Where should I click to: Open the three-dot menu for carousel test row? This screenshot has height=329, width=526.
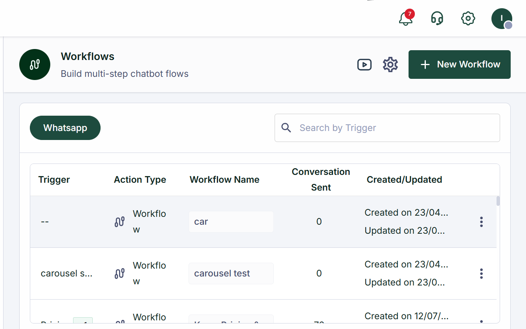tap(481, 274)
